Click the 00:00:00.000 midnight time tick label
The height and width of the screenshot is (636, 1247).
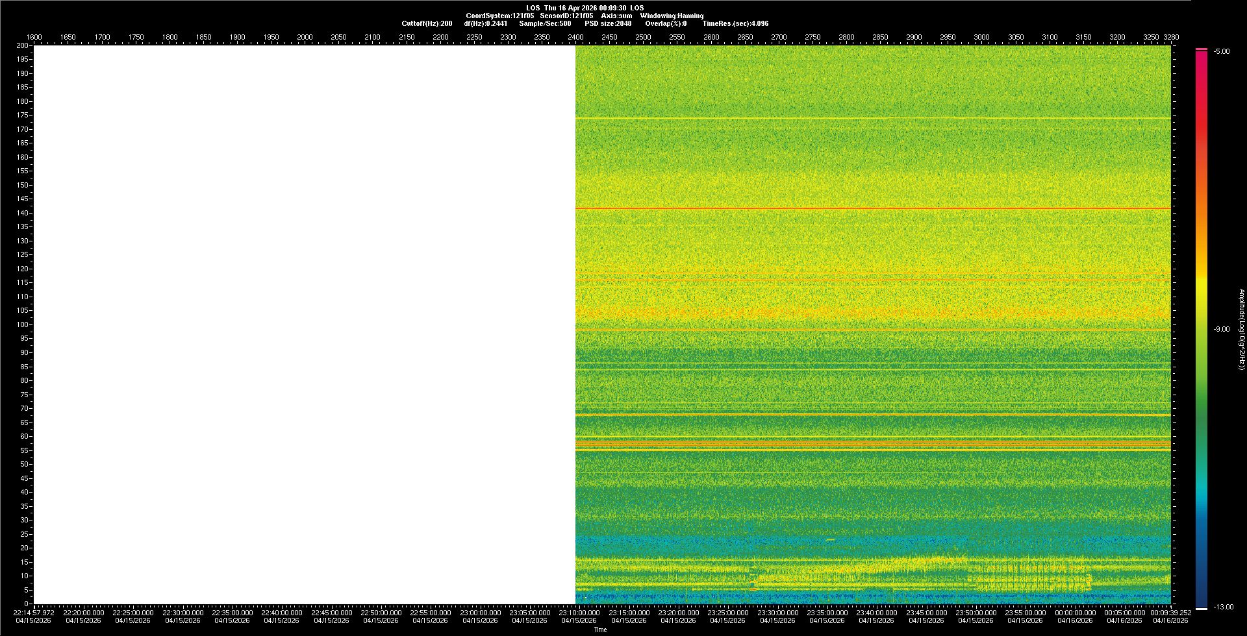point(1075,613)
